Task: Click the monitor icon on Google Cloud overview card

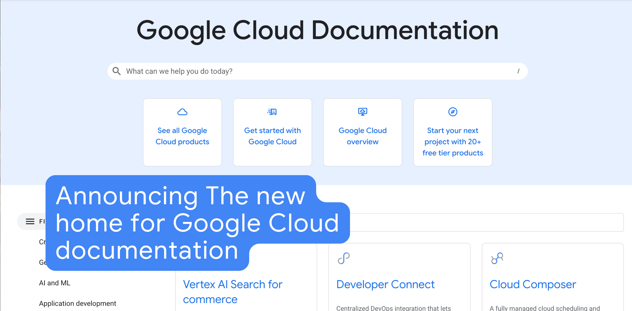Action: (x=362, y=112)
